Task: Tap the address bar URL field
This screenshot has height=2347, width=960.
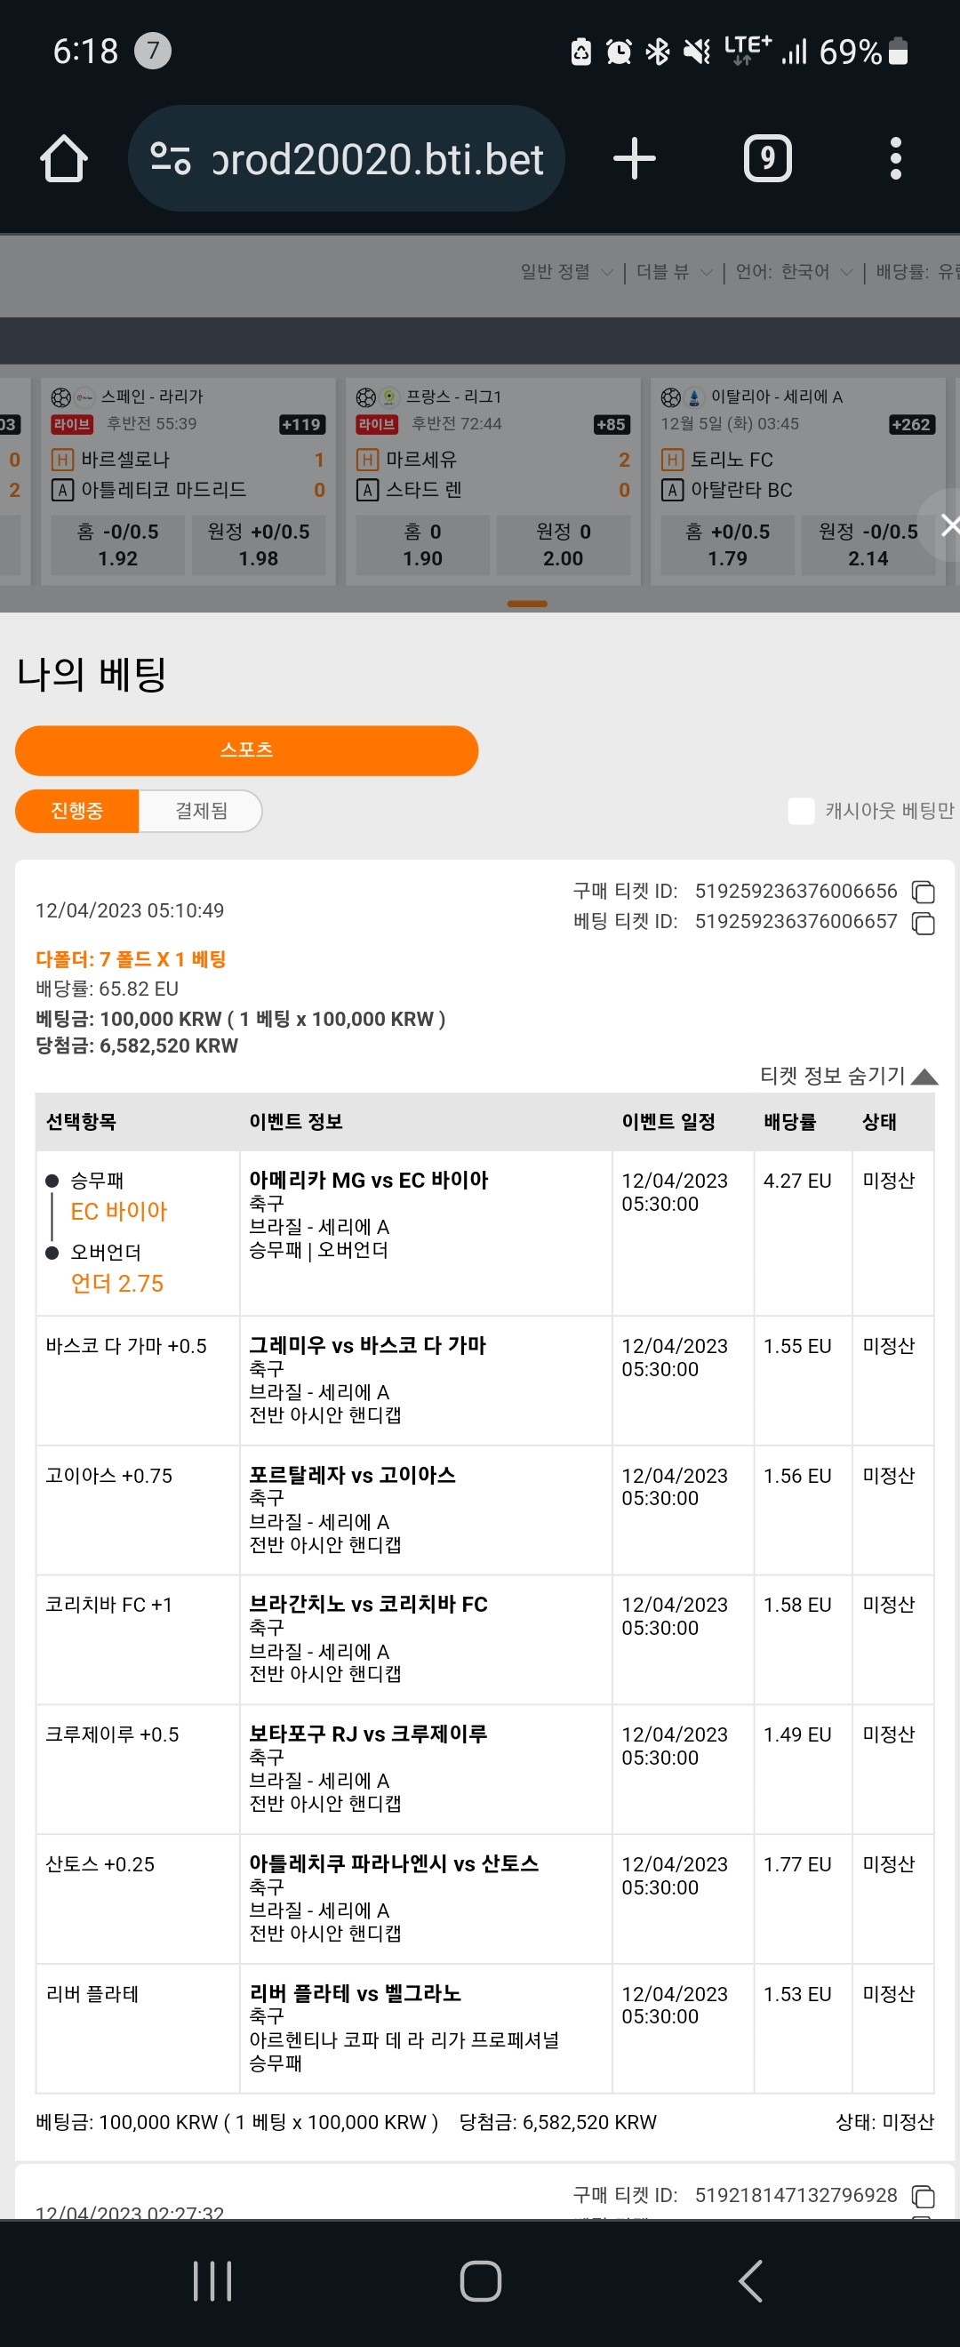Action: pos(346,158)
